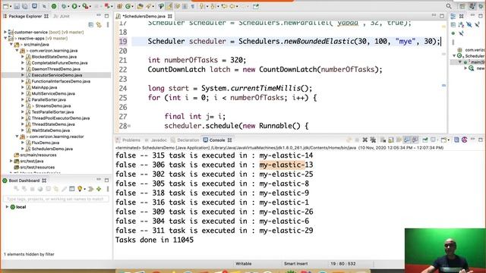Click the Search icon at top right of toolbar
The image size is (486, 273).
449,6
